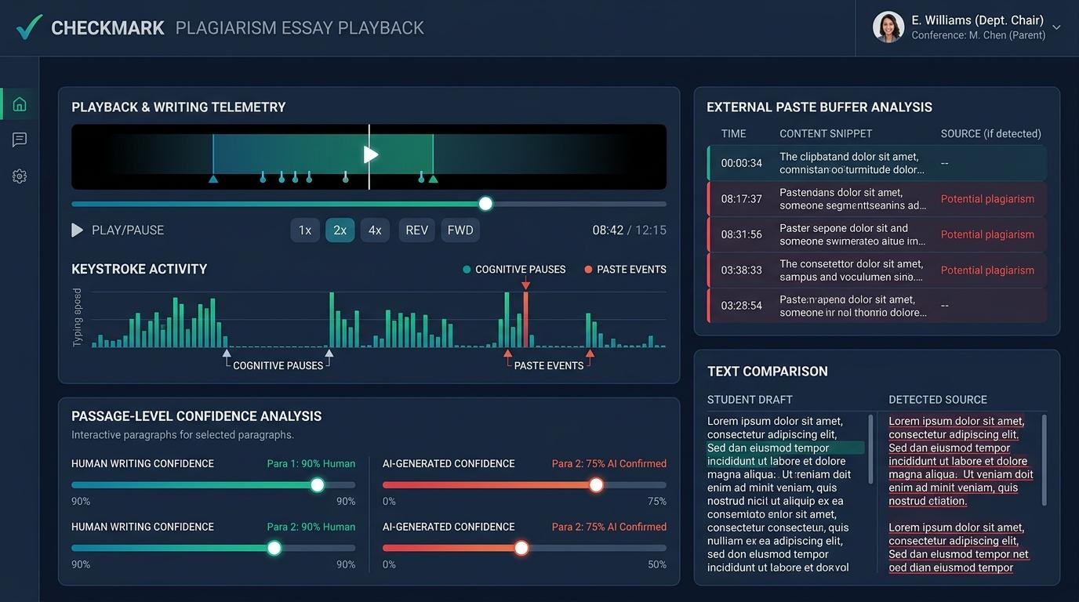Click the 'Para 1: 90% Human' label
Viewport: 1079px width, 602px height.
click(311, 463)
